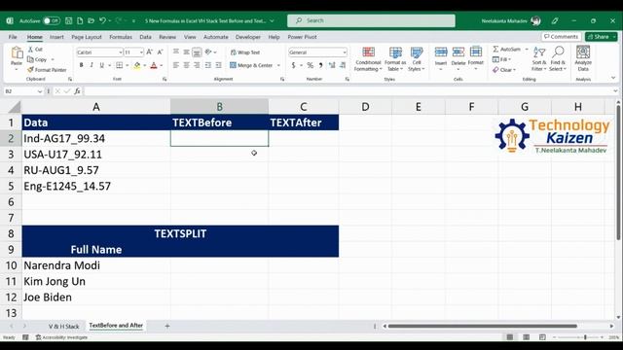Viewport: 623px width, 350px height.
Task: Click the Top Align icon
Action: tap(176, 52)
